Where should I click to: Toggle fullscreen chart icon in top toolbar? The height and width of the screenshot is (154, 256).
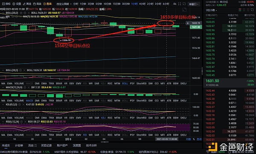[x=180, y=4]
